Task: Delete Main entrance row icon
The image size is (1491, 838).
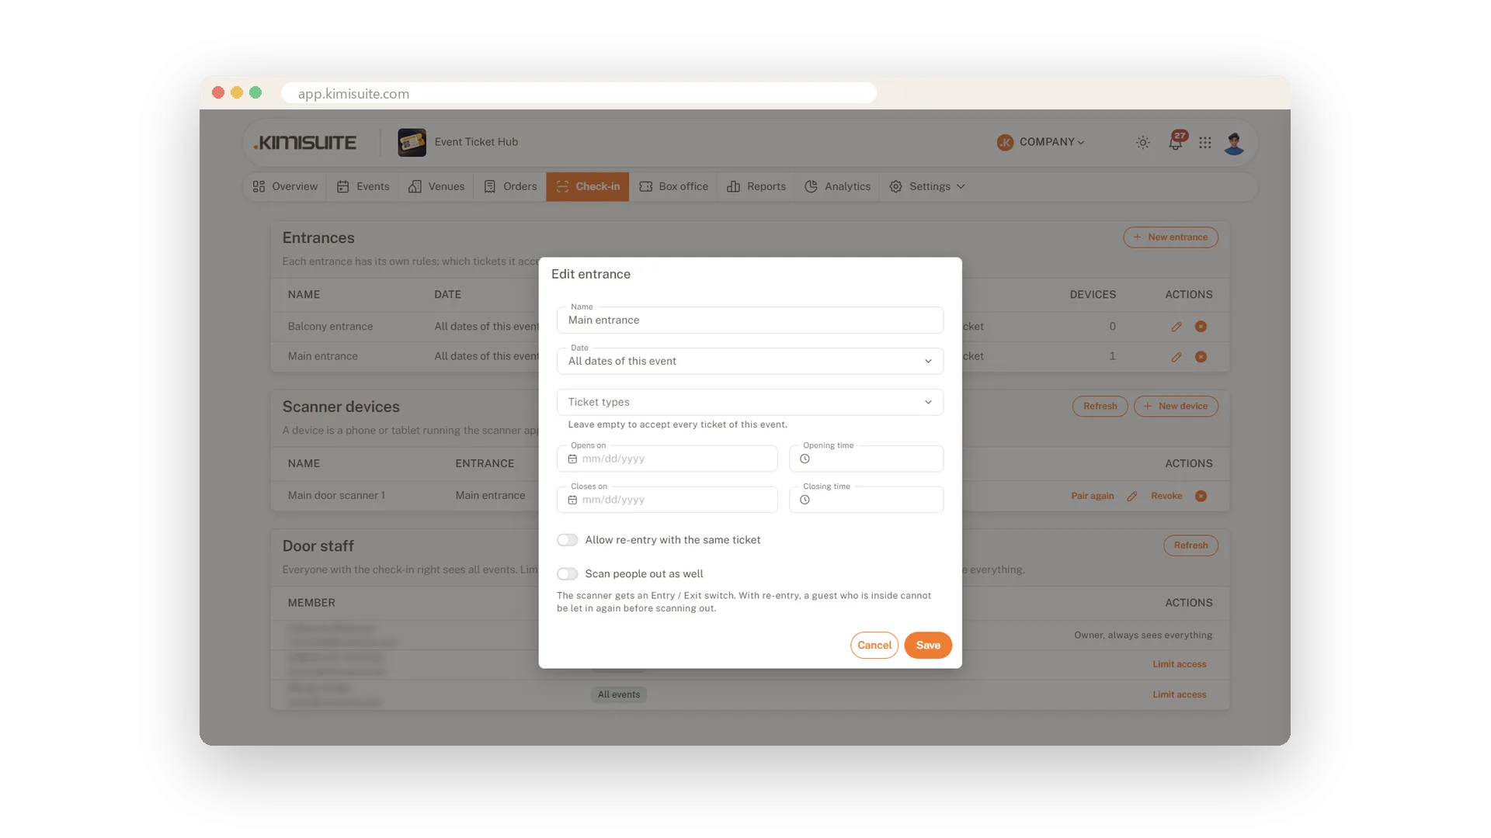Action: point(1201,357)
